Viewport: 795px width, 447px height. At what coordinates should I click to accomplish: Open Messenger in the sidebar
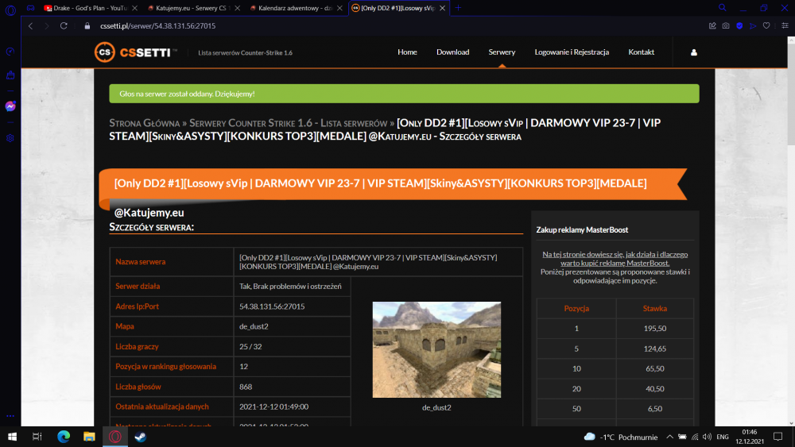[10, 106]
